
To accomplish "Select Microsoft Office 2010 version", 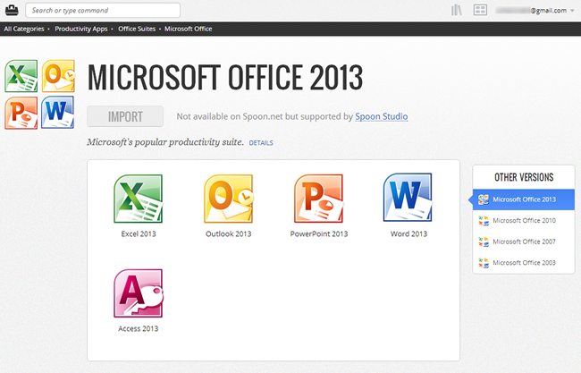I will (x=524, y=221).
